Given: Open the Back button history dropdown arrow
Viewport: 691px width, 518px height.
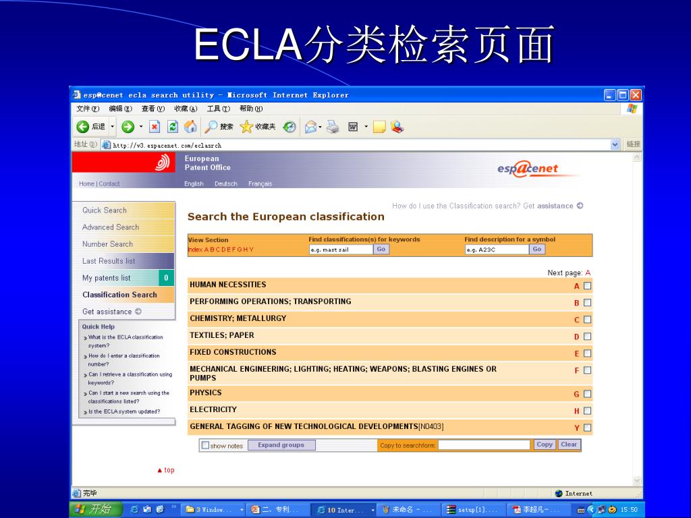Looking at the screenshot, I should coord(113,127).
